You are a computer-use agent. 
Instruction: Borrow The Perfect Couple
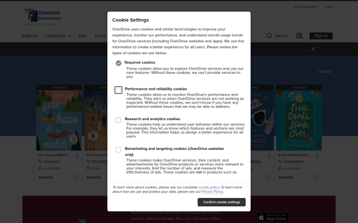[x=94, y=177]
